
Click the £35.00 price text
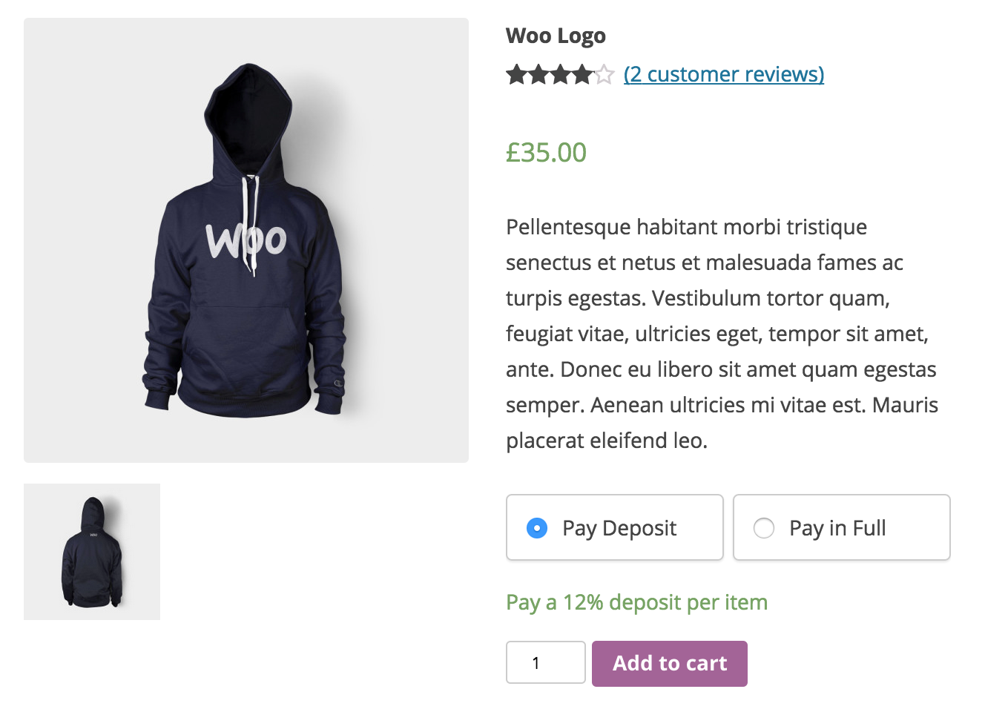click(546, 153)
